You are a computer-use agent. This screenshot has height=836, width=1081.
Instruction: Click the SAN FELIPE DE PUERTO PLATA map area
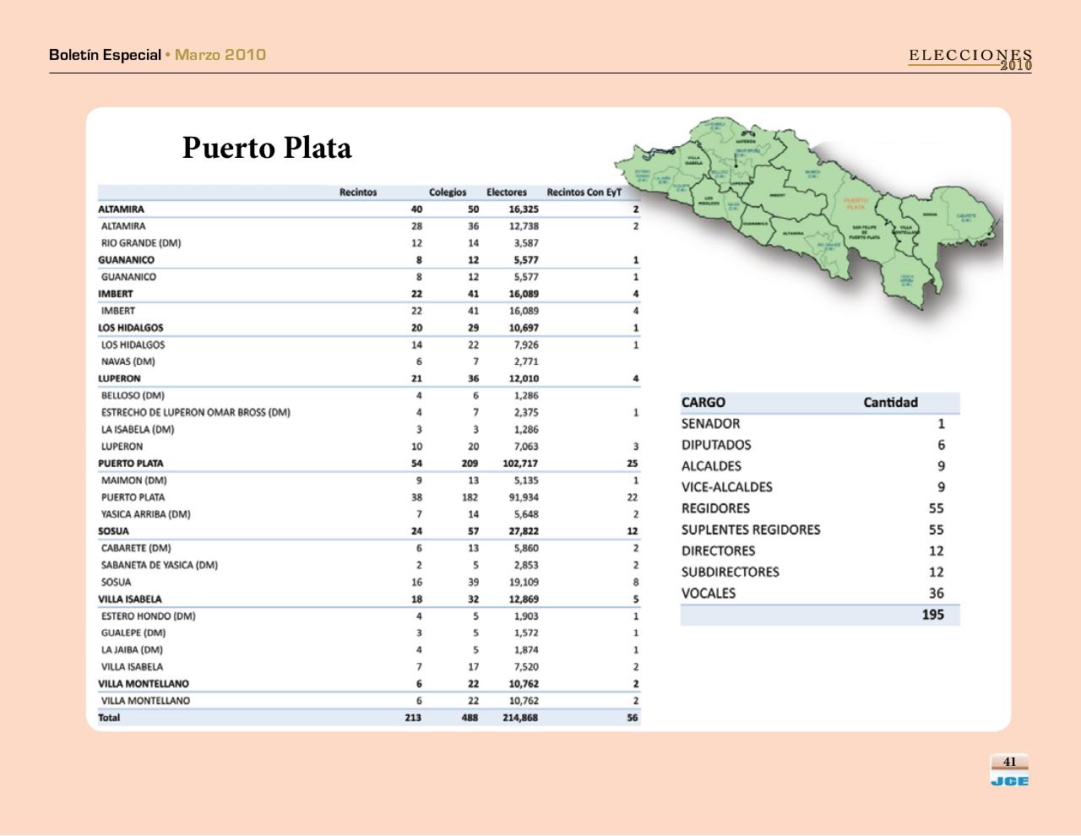(x=866, y=231)
